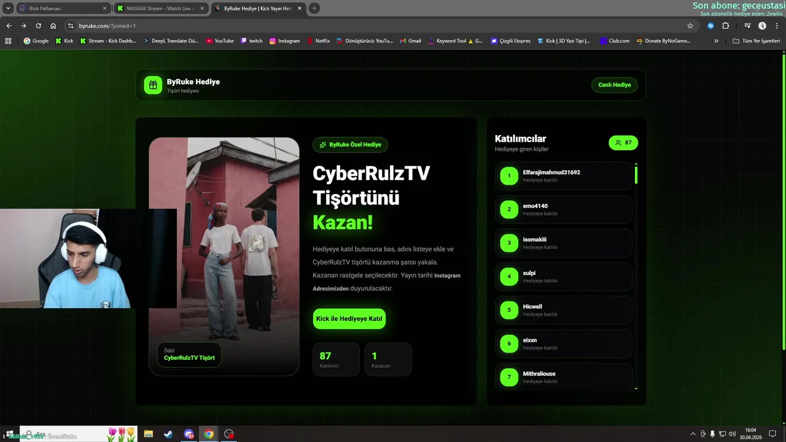Screen dimensions: 786x442
Task: Open the Dönüştürücü YouTube bookmark
Action: click(365, 41)
